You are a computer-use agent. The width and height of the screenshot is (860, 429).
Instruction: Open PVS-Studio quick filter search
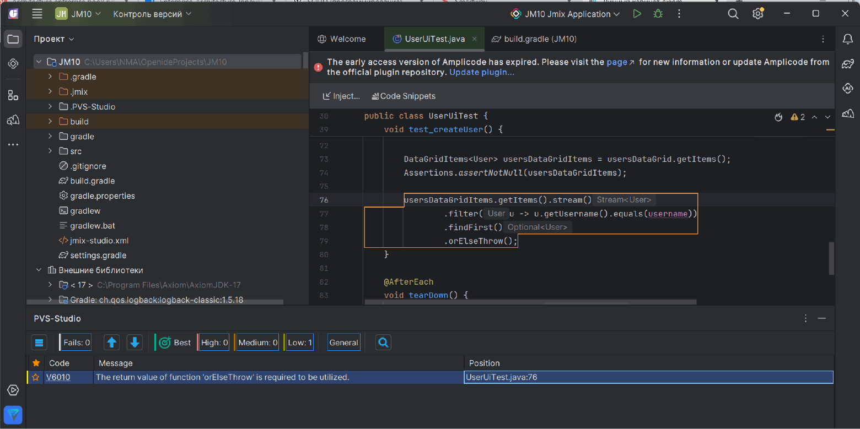[x=384, y=343]
